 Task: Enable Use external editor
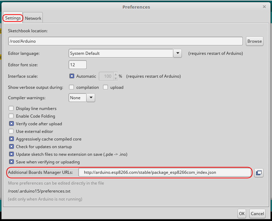(11, 131)
